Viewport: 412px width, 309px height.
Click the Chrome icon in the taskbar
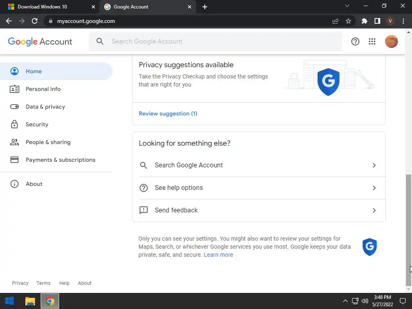[x=50, y=301]
